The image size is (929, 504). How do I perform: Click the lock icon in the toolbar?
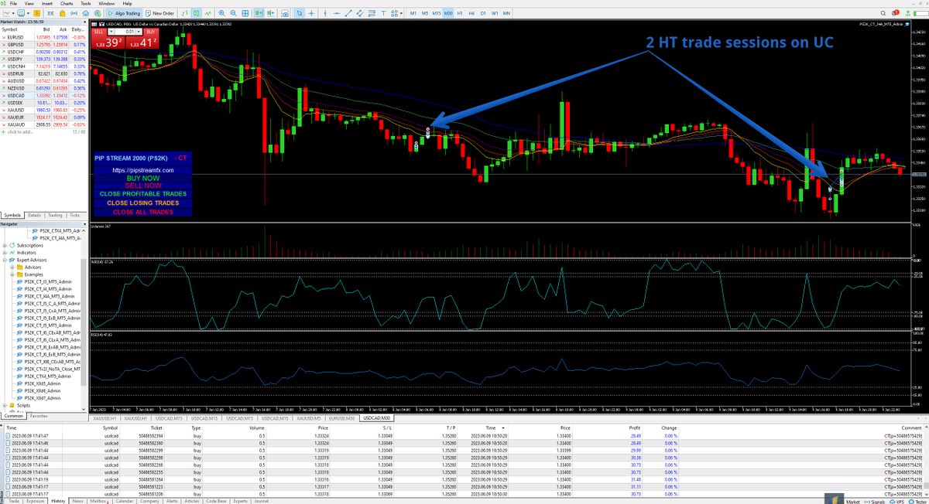pos(62,13)
